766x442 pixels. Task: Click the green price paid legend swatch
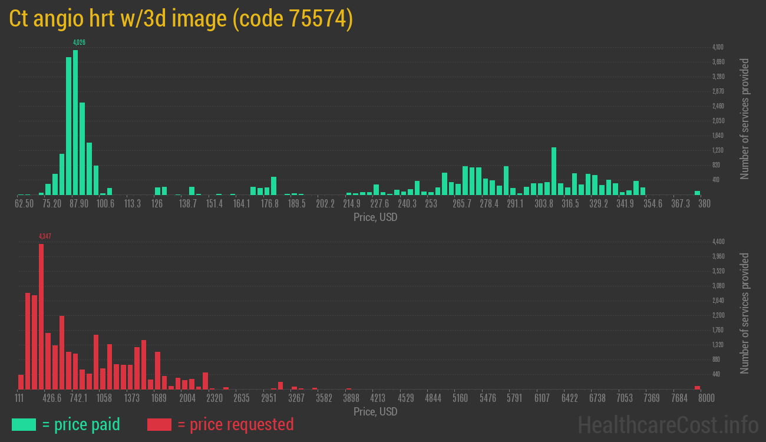pos(24,424)
